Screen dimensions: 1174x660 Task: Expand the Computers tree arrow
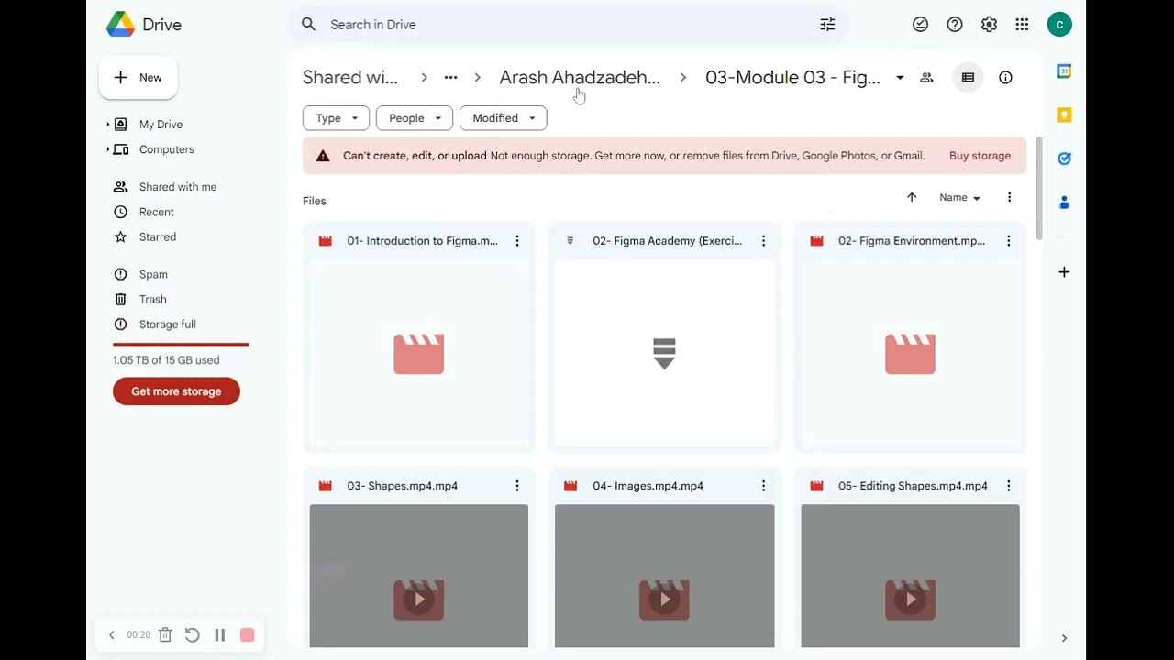pos(108,149)
